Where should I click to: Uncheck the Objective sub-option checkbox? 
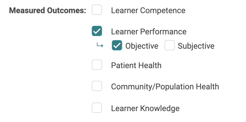click(x=117, y=46)
